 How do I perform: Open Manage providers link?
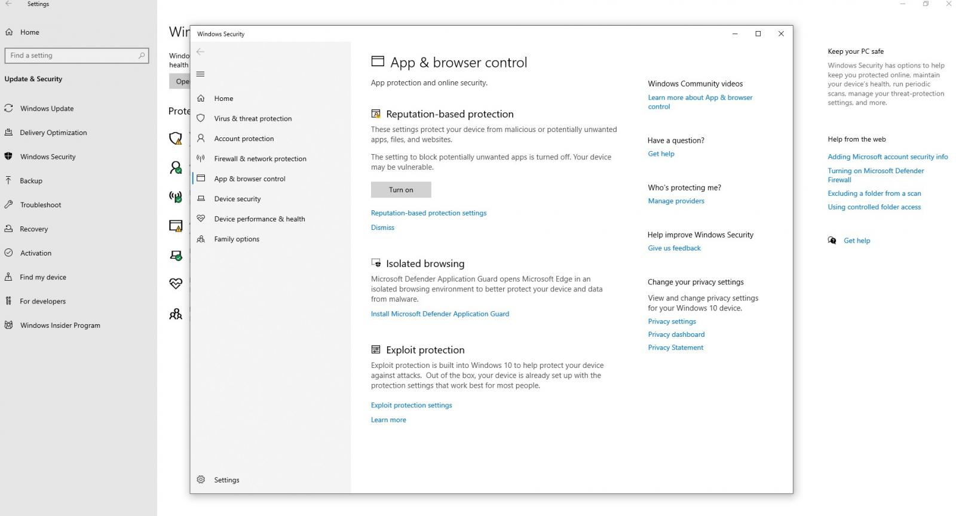coord(676,201)
